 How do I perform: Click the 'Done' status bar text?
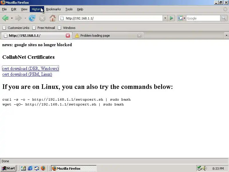click(5, 161)
